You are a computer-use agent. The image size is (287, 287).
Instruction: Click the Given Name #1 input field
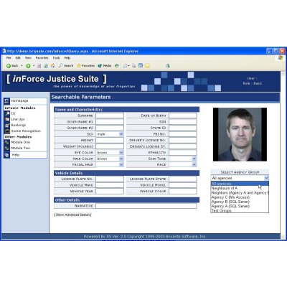coord(110,122)
